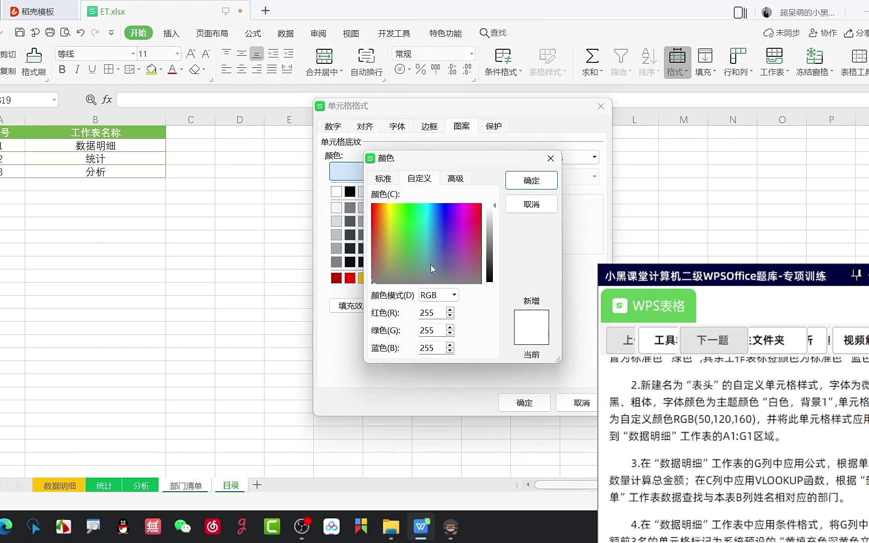Open the font name dropdown

pos(133,54)
